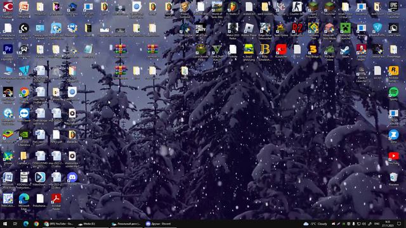Switch to the Локальный диск Explorer window
Screen dimensions: 406x228
(x=126, y=224)
